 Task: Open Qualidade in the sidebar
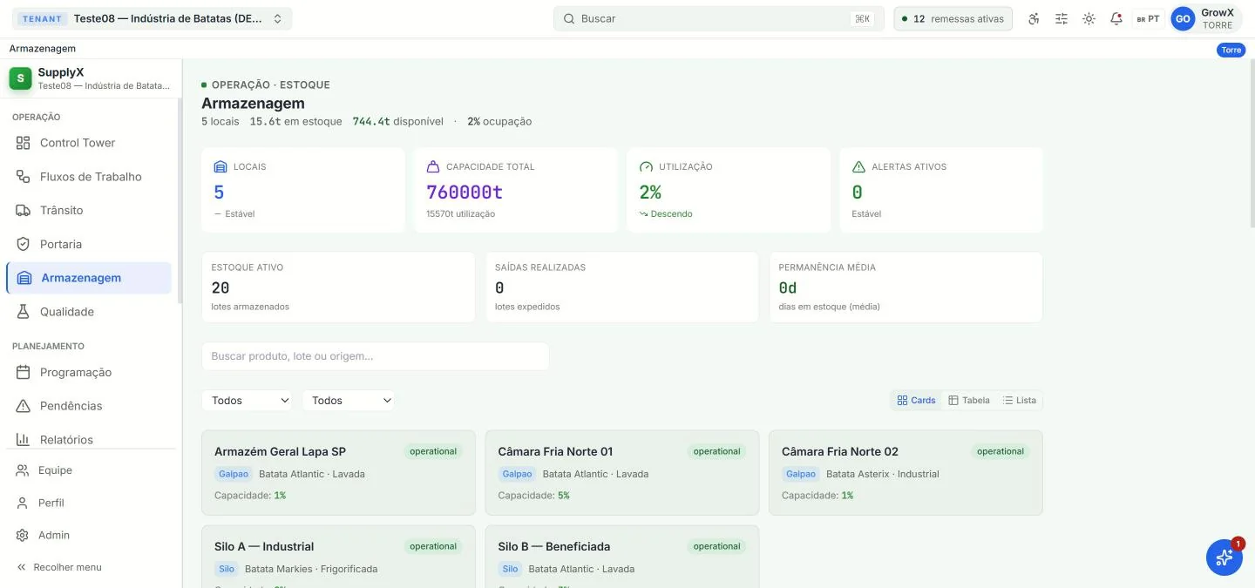click(x=89, y=312)
